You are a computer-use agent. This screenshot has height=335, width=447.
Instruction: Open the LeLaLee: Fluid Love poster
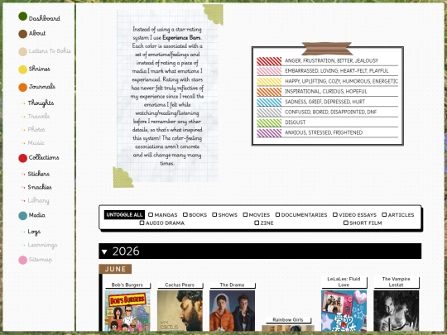click(344, 311)
